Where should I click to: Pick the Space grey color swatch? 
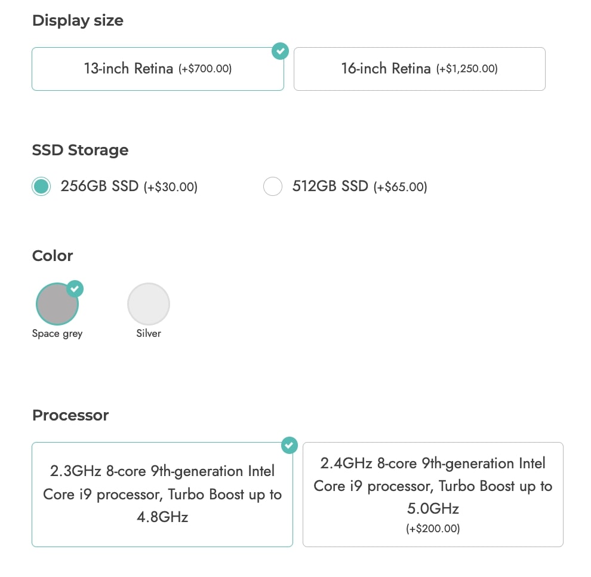(x=57, y=304)
